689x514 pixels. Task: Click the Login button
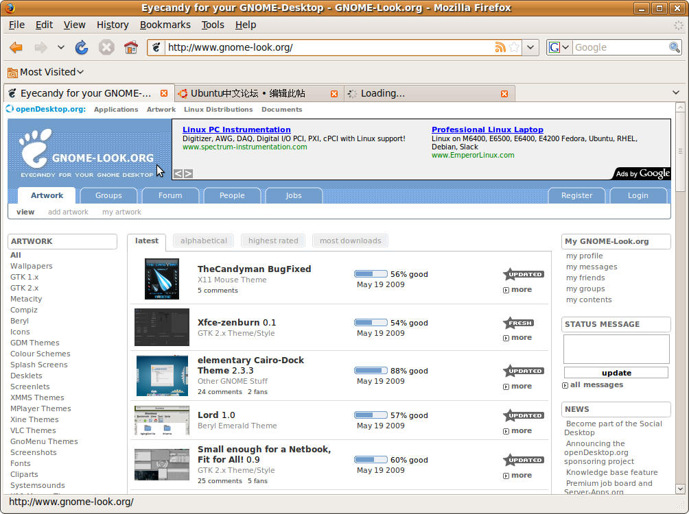click(x=638, y=196)
